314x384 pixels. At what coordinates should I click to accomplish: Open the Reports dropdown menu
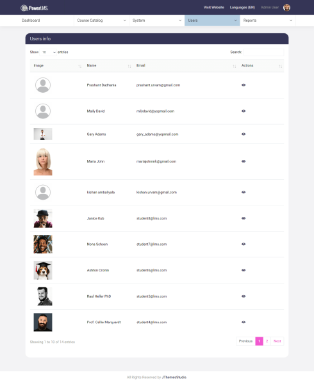268,20
